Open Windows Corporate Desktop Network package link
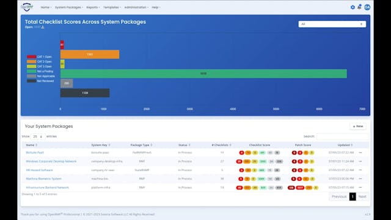The image size is (391, 220). click(x=51, y=161)
